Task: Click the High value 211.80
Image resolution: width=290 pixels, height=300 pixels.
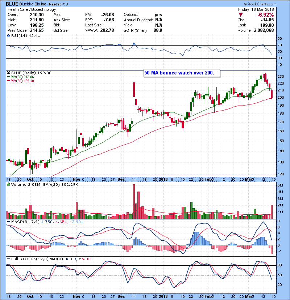Action: point(37,20)
